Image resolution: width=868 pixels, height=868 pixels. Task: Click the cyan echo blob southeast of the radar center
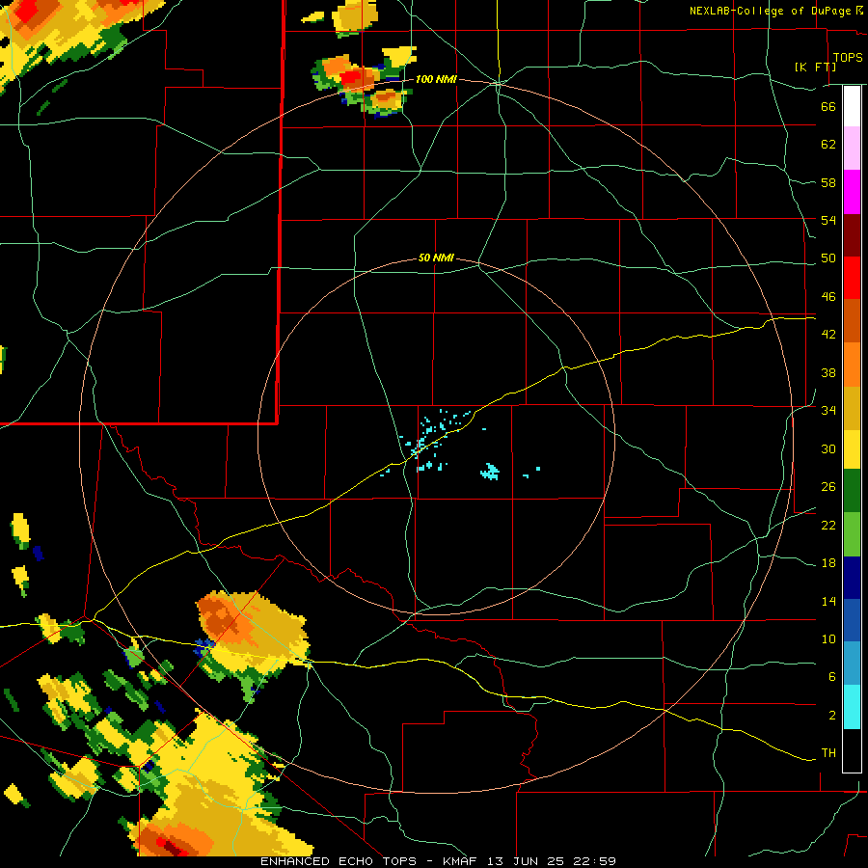tap(490, 472)
